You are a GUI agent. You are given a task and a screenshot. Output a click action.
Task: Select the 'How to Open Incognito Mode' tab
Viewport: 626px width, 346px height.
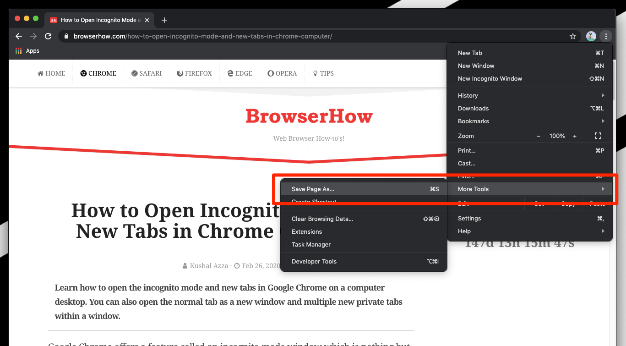coord(99,20)
